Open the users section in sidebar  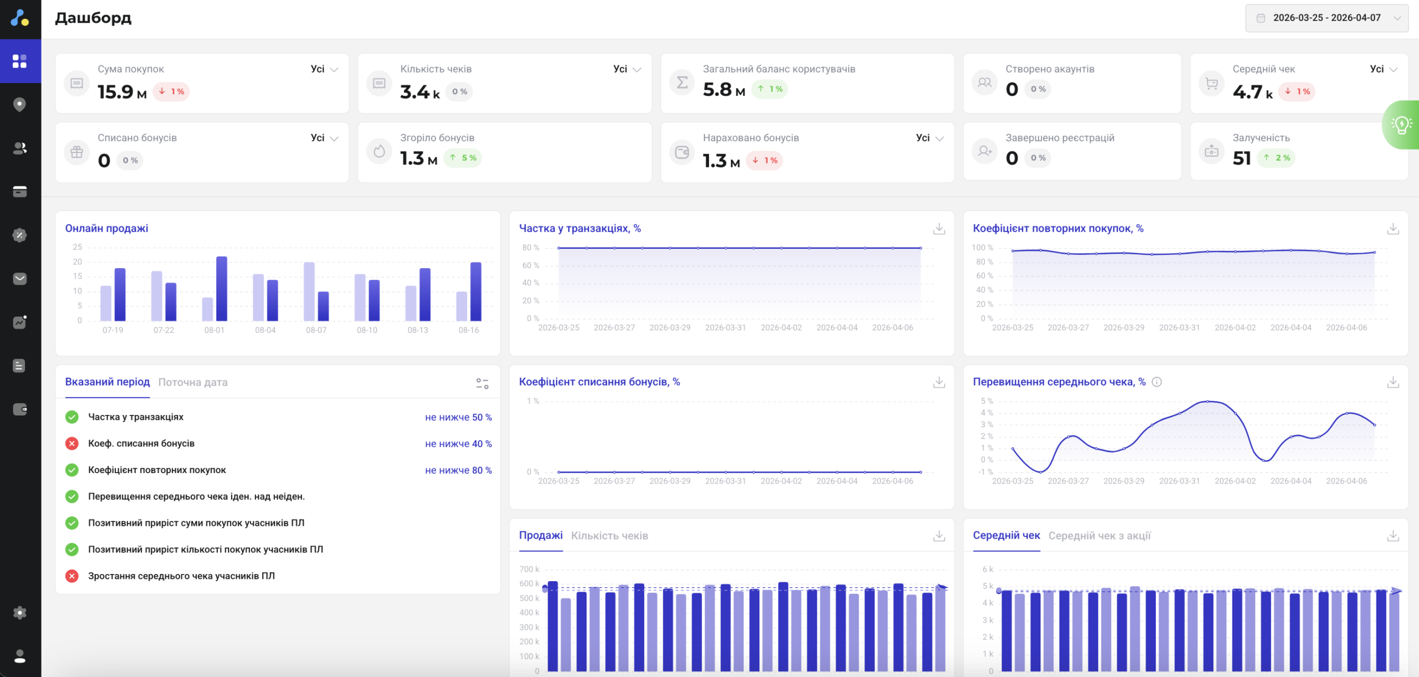pos(20,148)
